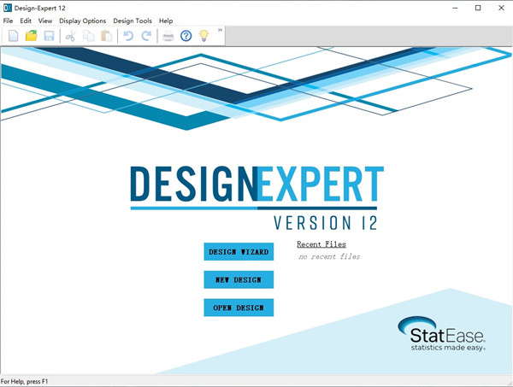Click the Paste clipboard icon

click(x=106, y=36)
